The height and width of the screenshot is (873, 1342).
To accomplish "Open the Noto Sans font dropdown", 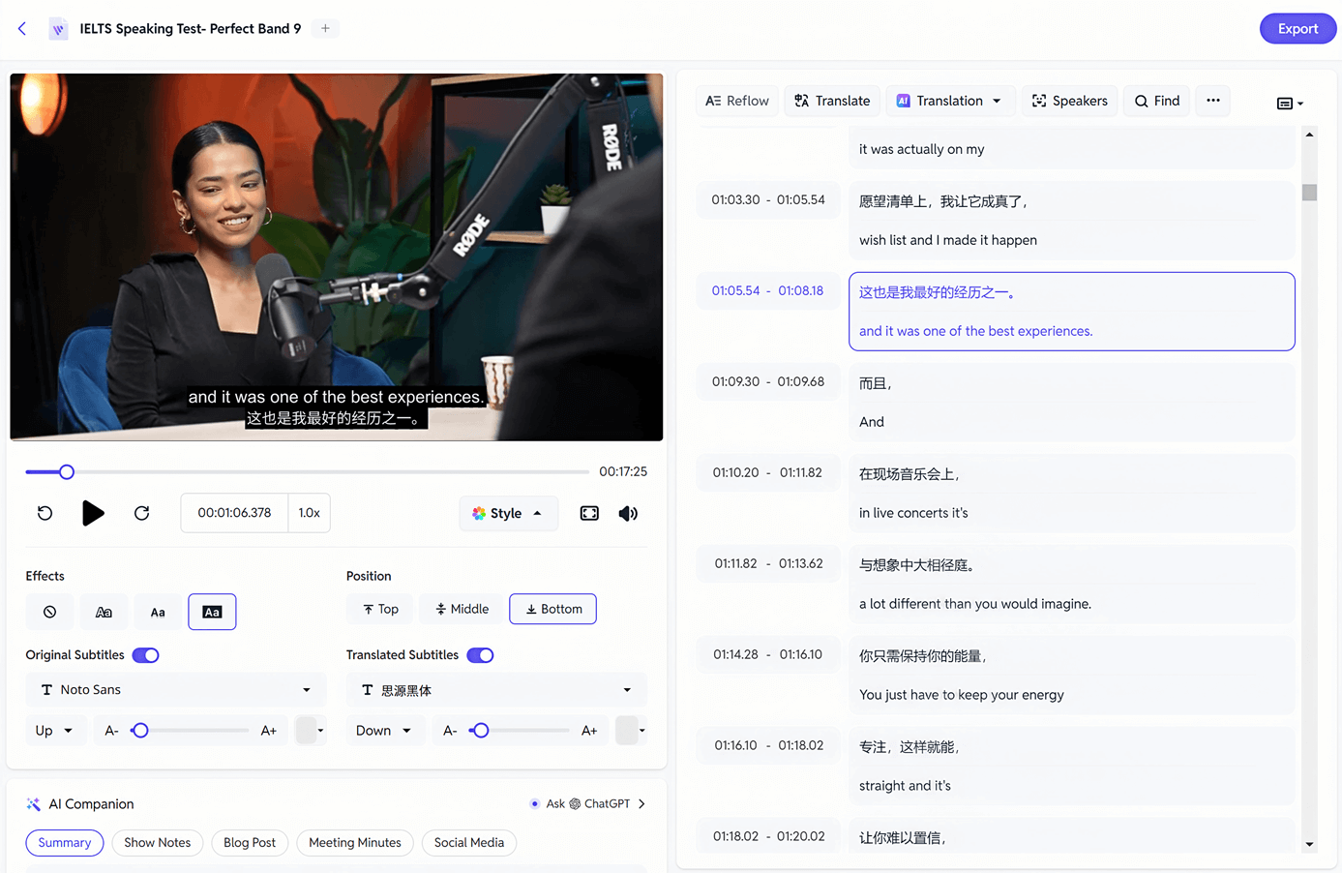I will tap(176, 690).
